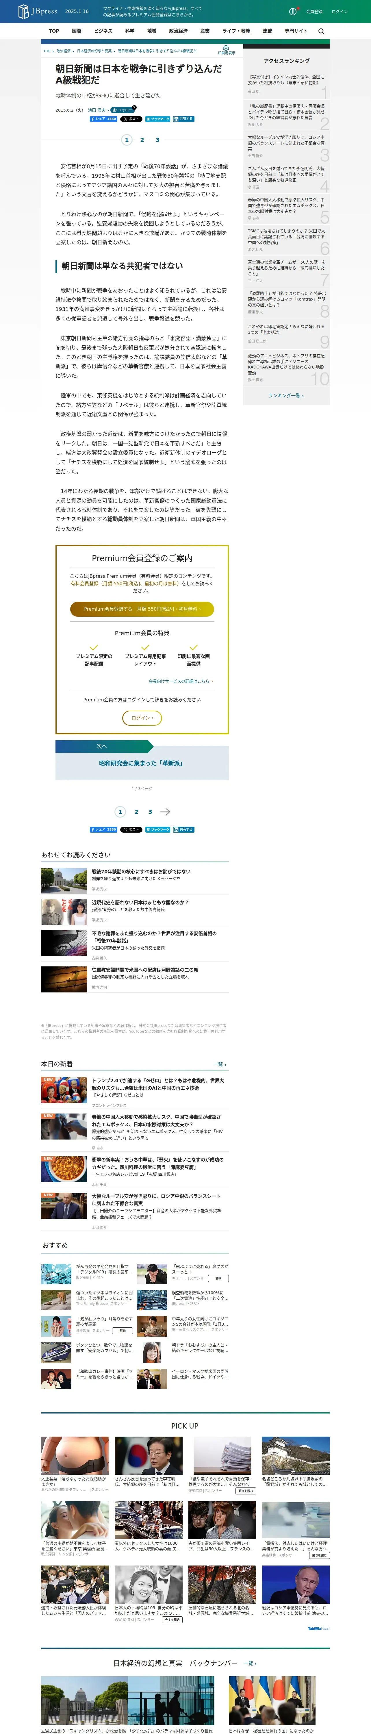Open the notification icon with red dot
The height and width of the screenshot is (1734, 371).
click(x=293, y=12)
